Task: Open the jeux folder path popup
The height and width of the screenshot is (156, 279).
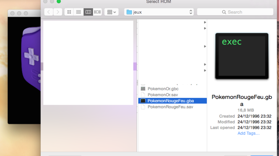Action: [159, 12]
